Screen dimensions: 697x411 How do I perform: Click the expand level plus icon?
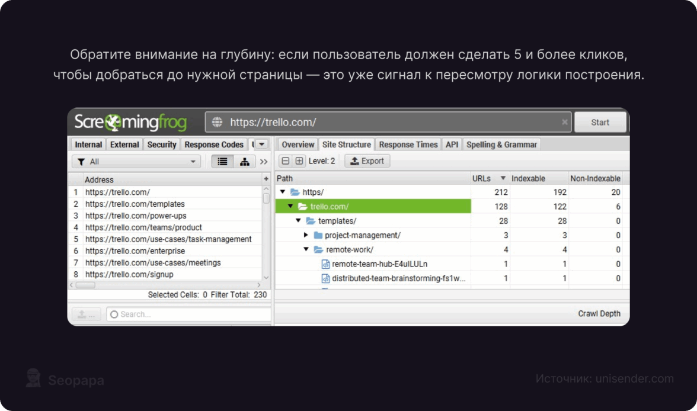299,161
